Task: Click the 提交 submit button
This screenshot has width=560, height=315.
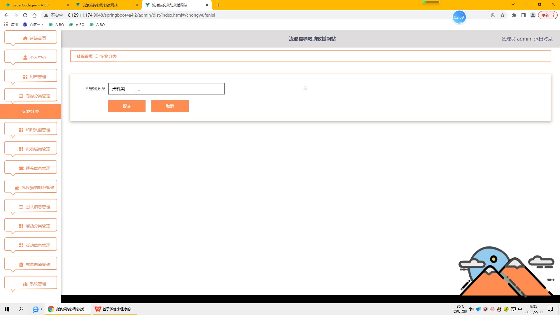Action: pos(127,106)
